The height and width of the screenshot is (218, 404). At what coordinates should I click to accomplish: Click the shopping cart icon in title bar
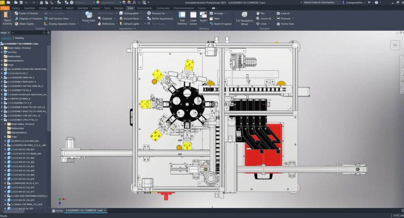pos(369,2)
